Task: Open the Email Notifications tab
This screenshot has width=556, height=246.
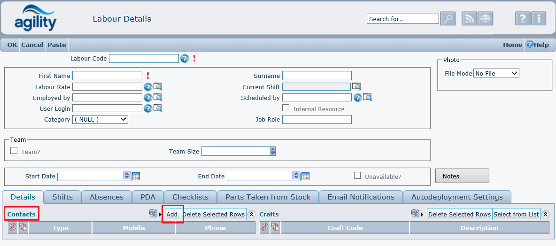Action: [361, 197]
